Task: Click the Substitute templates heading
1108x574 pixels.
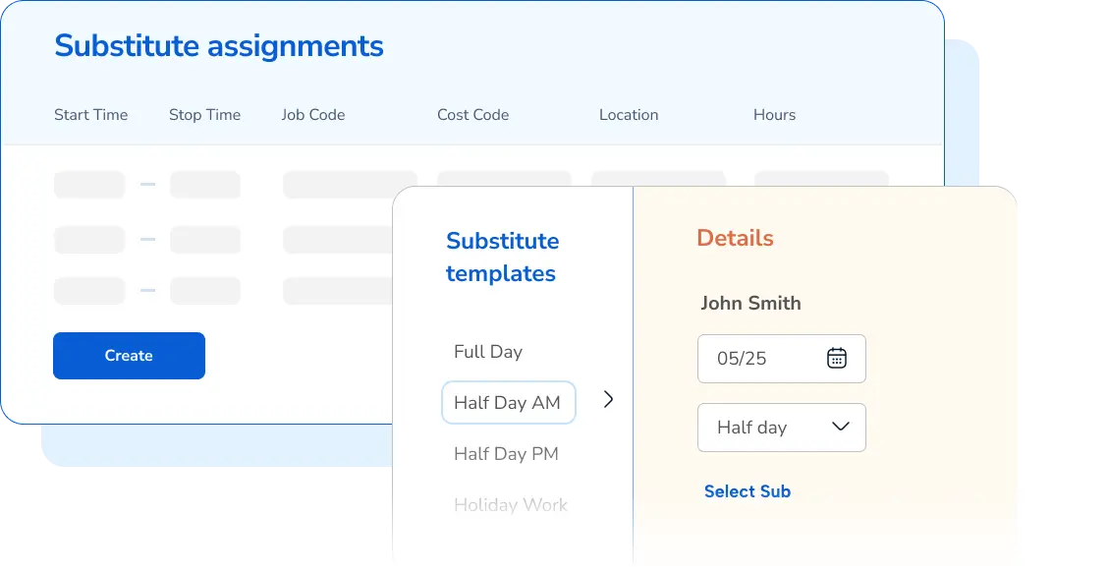Action: [502, 257]
